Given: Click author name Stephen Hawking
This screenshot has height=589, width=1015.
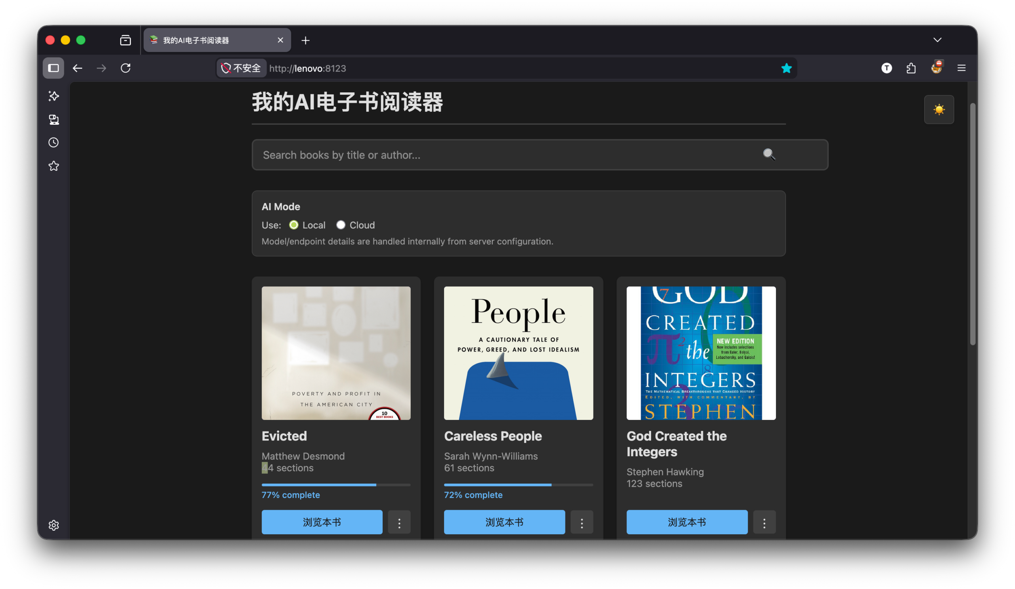Looking at the screenshot, I should [665, 471].
